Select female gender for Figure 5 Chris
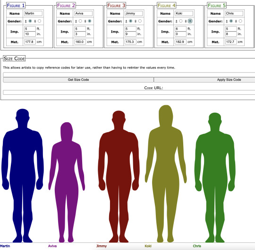255x250 pixels. click(x=240, y=21)
